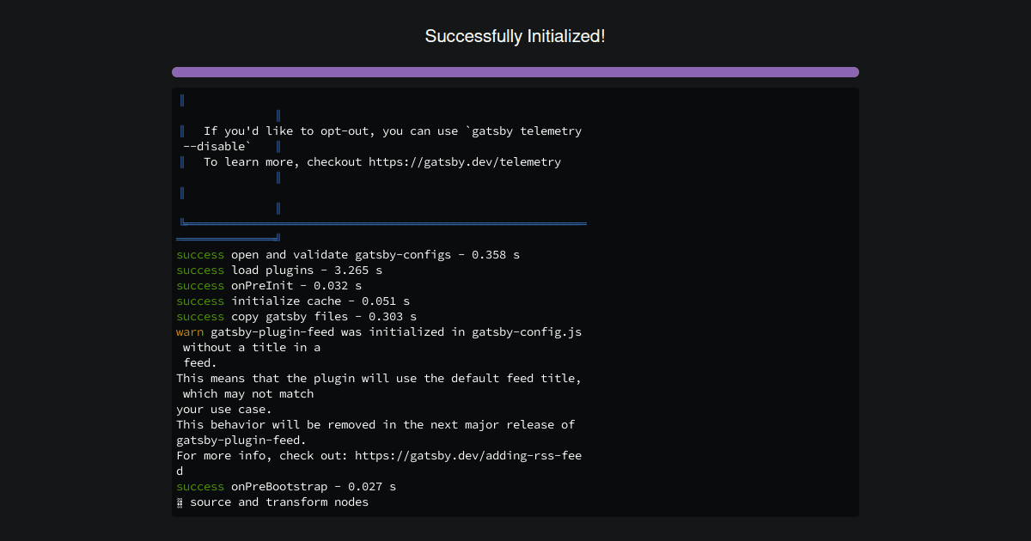1031x541 pixels.
Task: Select the initialize cache success message
Action: (292, 301)
